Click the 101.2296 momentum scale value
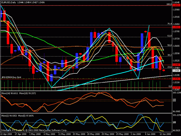The image size is (181, 136). coord(177,115)
